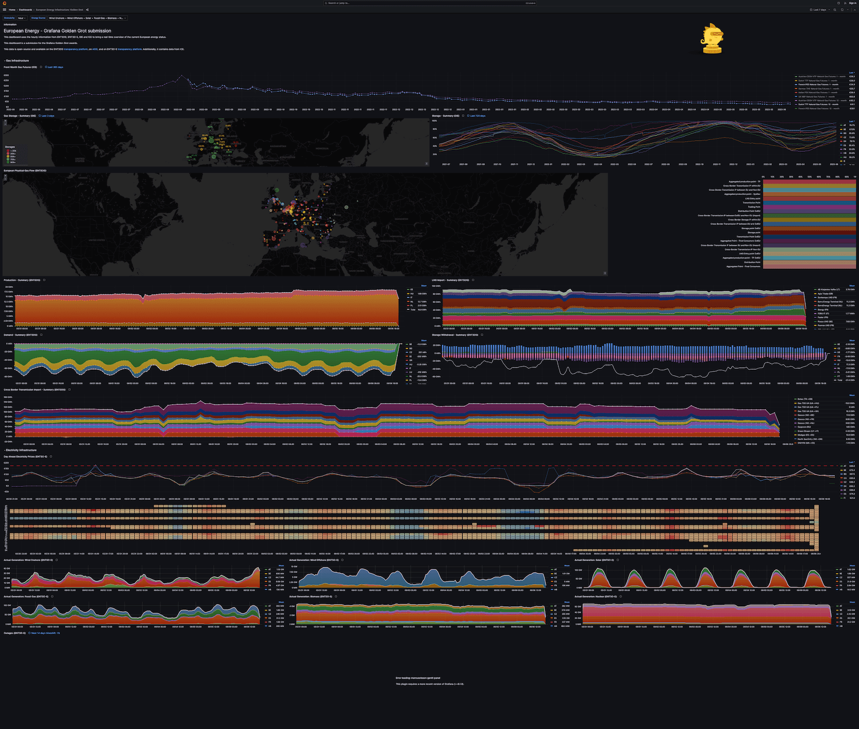Toggle the Energy (FR) series in LNG Import legend

click(823, 310)
